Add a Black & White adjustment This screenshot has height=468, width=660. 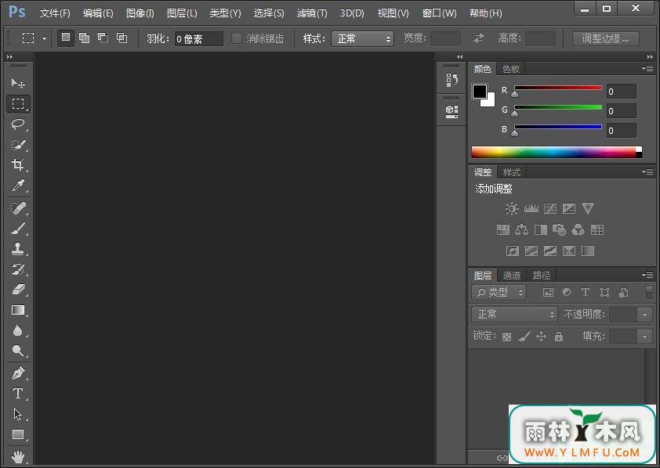coord(540,230)
